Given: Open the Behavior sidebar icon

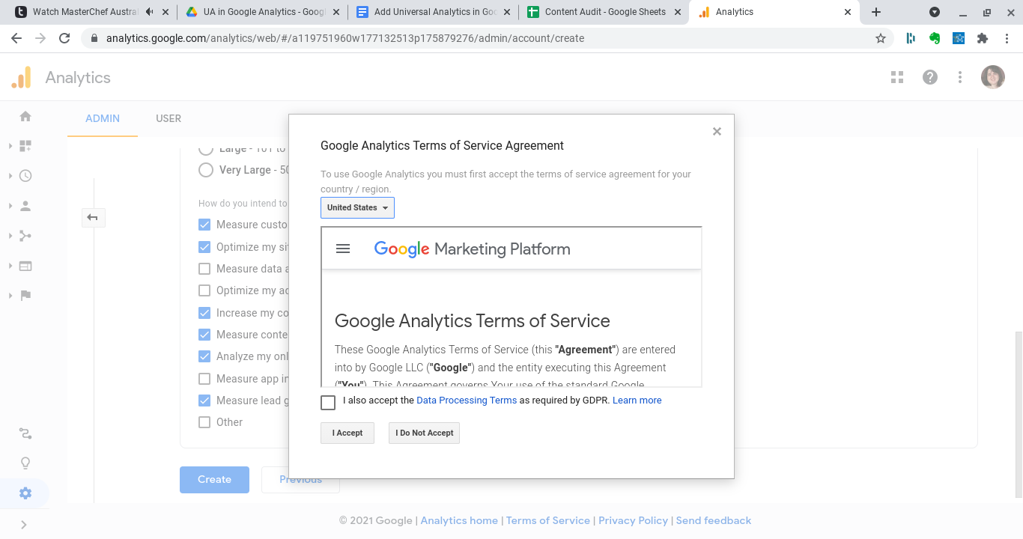Looking at the screenshot, I should tap(25, 266).
